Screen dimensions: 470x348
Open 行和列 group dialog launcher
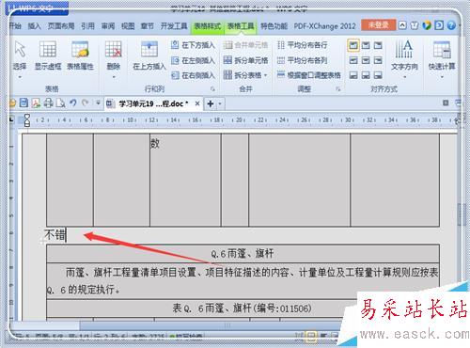coord(212,89)
